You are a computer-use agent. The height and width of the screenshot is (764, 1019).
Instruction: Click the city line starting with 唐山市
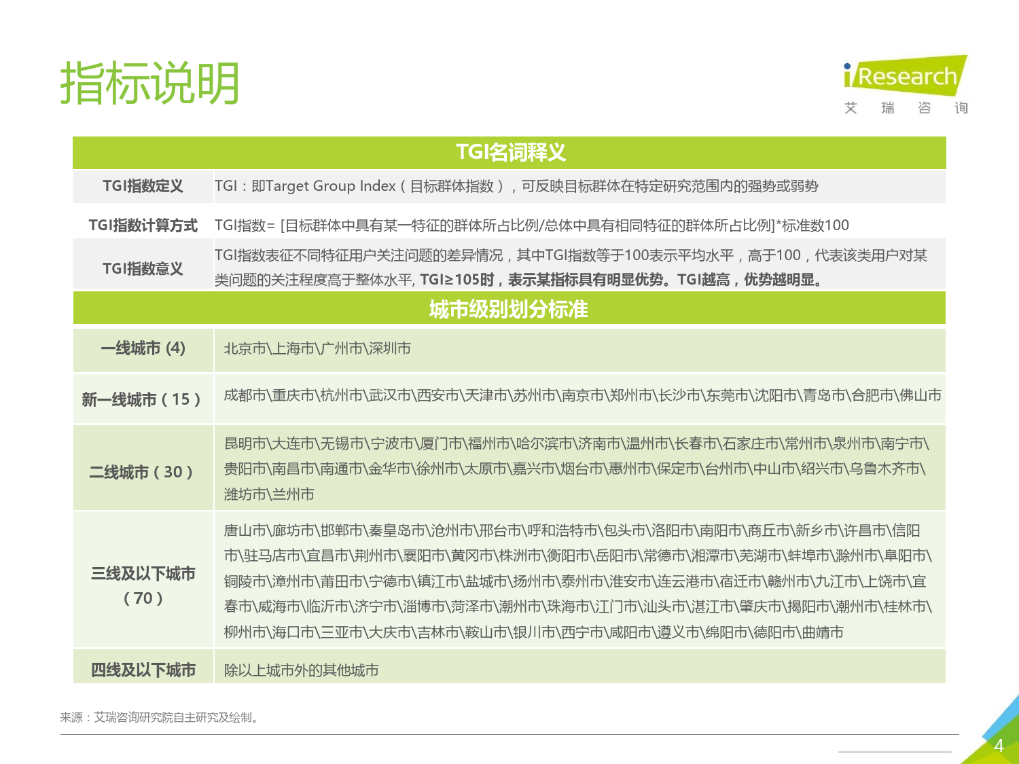[x=572, y=530]
